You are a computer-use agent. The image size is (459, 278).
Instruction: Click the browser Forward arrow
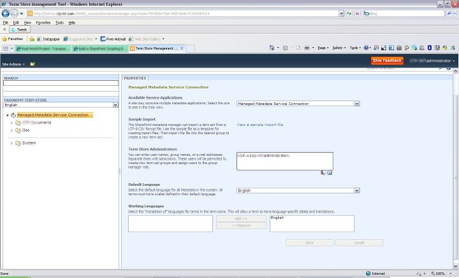(x=14, y=13)
